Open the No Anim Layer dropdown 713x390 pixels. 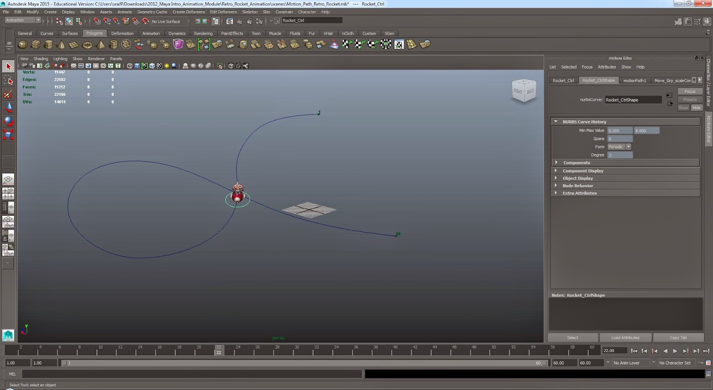(x=630, y=363)
